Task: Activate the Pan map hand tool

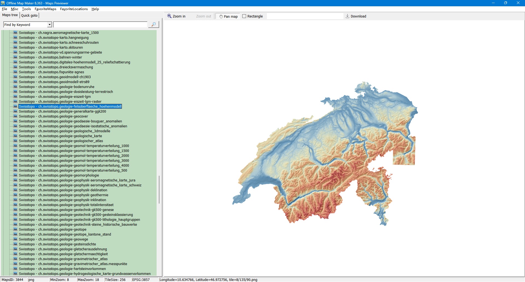Action: click(x=228, y=16)
